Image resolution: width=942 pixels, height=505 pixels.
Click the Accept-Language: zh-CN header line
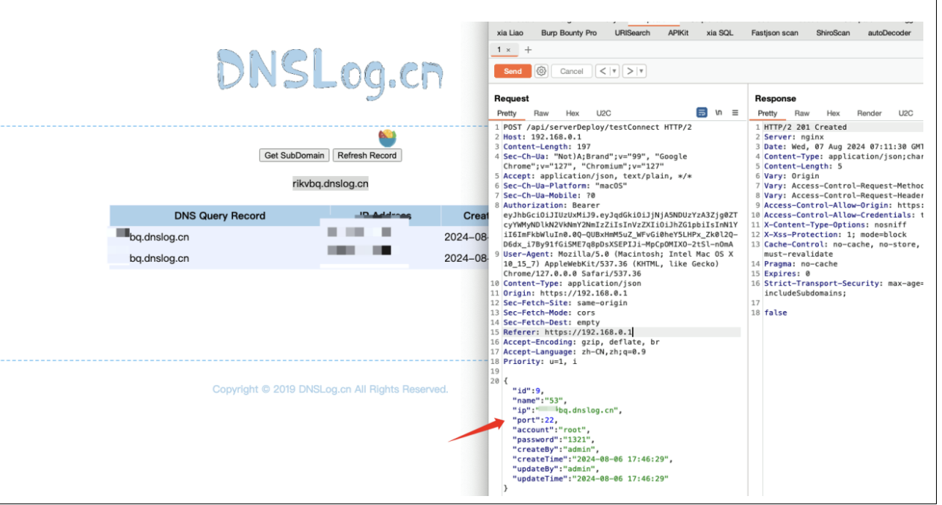(576, 351)
